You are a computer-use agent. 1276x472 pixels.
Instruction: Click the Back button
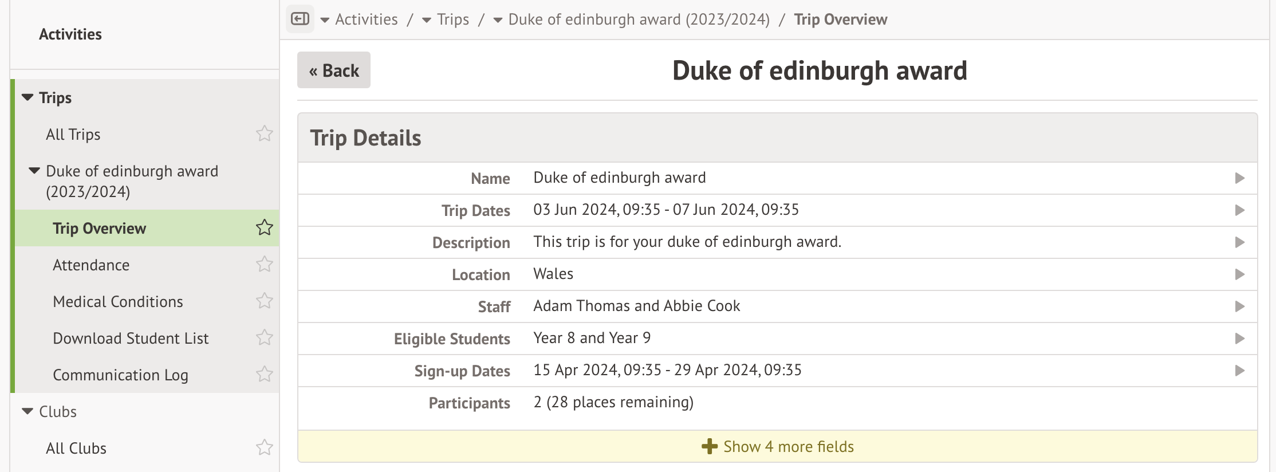334,70
